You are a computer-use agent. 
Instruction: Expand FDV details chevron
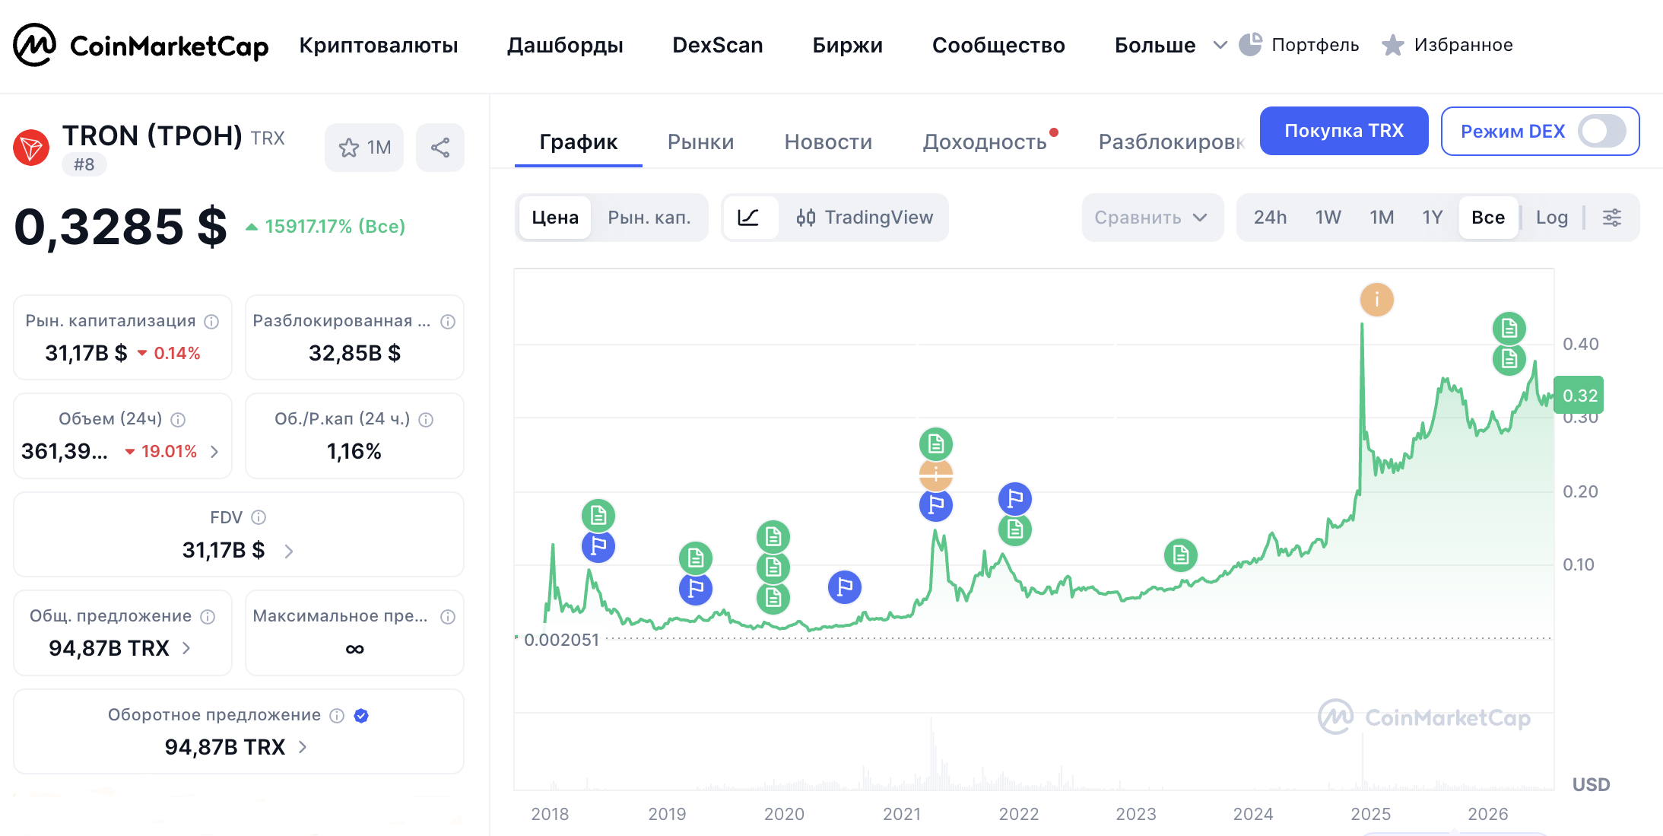[289, 551]
